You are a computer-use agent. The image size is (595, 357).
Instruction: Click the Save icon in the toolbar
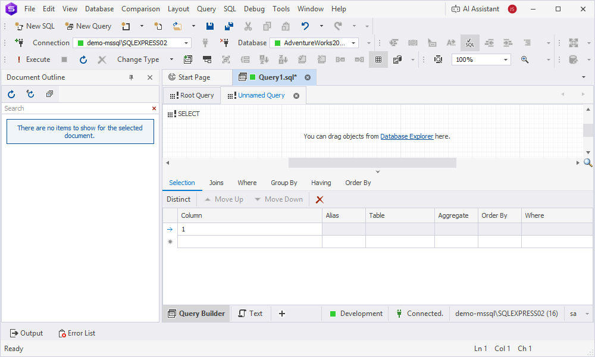pyautogui.click(x=210, y=26)
